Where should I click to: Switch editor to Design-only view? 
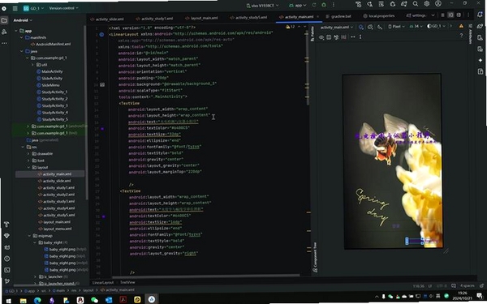[x=459, y=15]
